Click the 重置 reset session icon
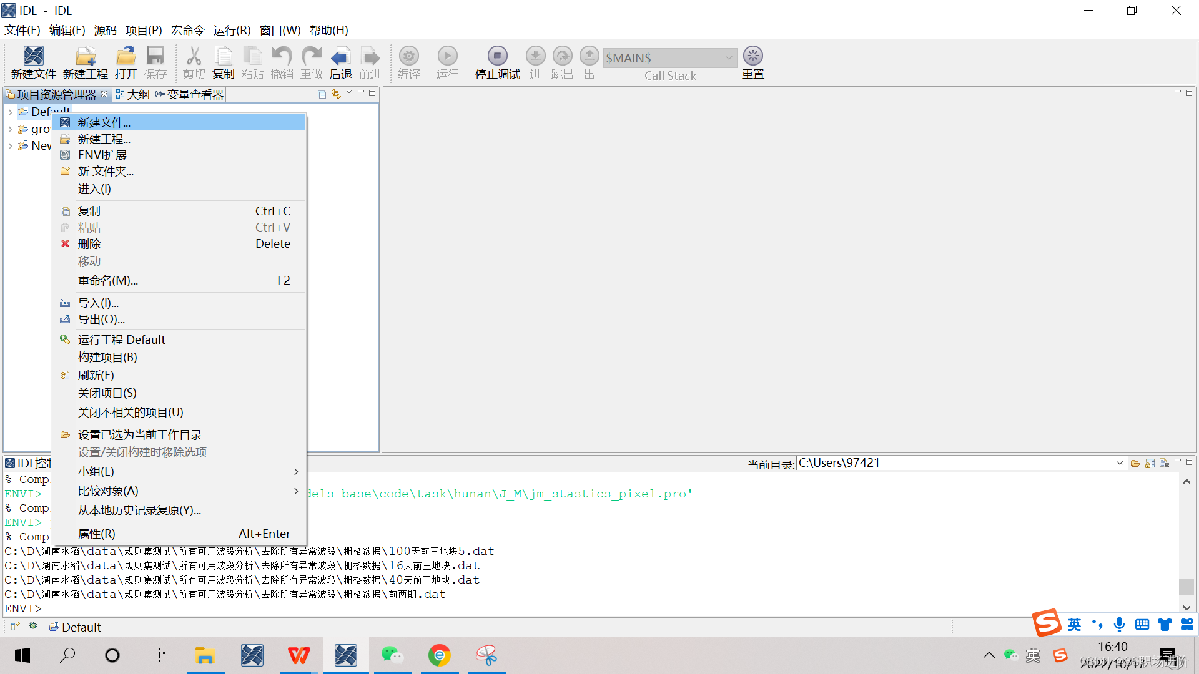The height and width of the screenshot is (674, 1199). [752, 57]
